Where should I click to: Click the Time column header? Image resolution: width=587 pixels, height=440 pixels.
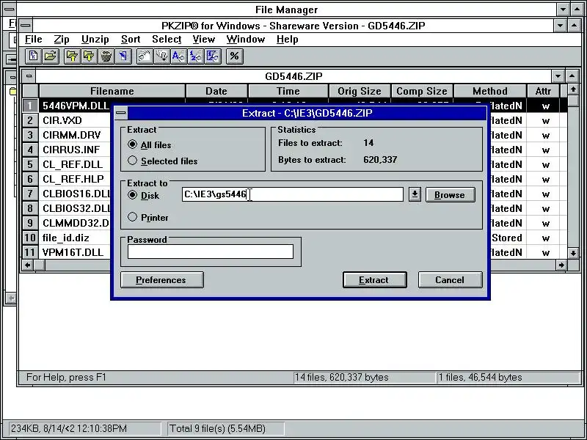(x=288, y=91)
